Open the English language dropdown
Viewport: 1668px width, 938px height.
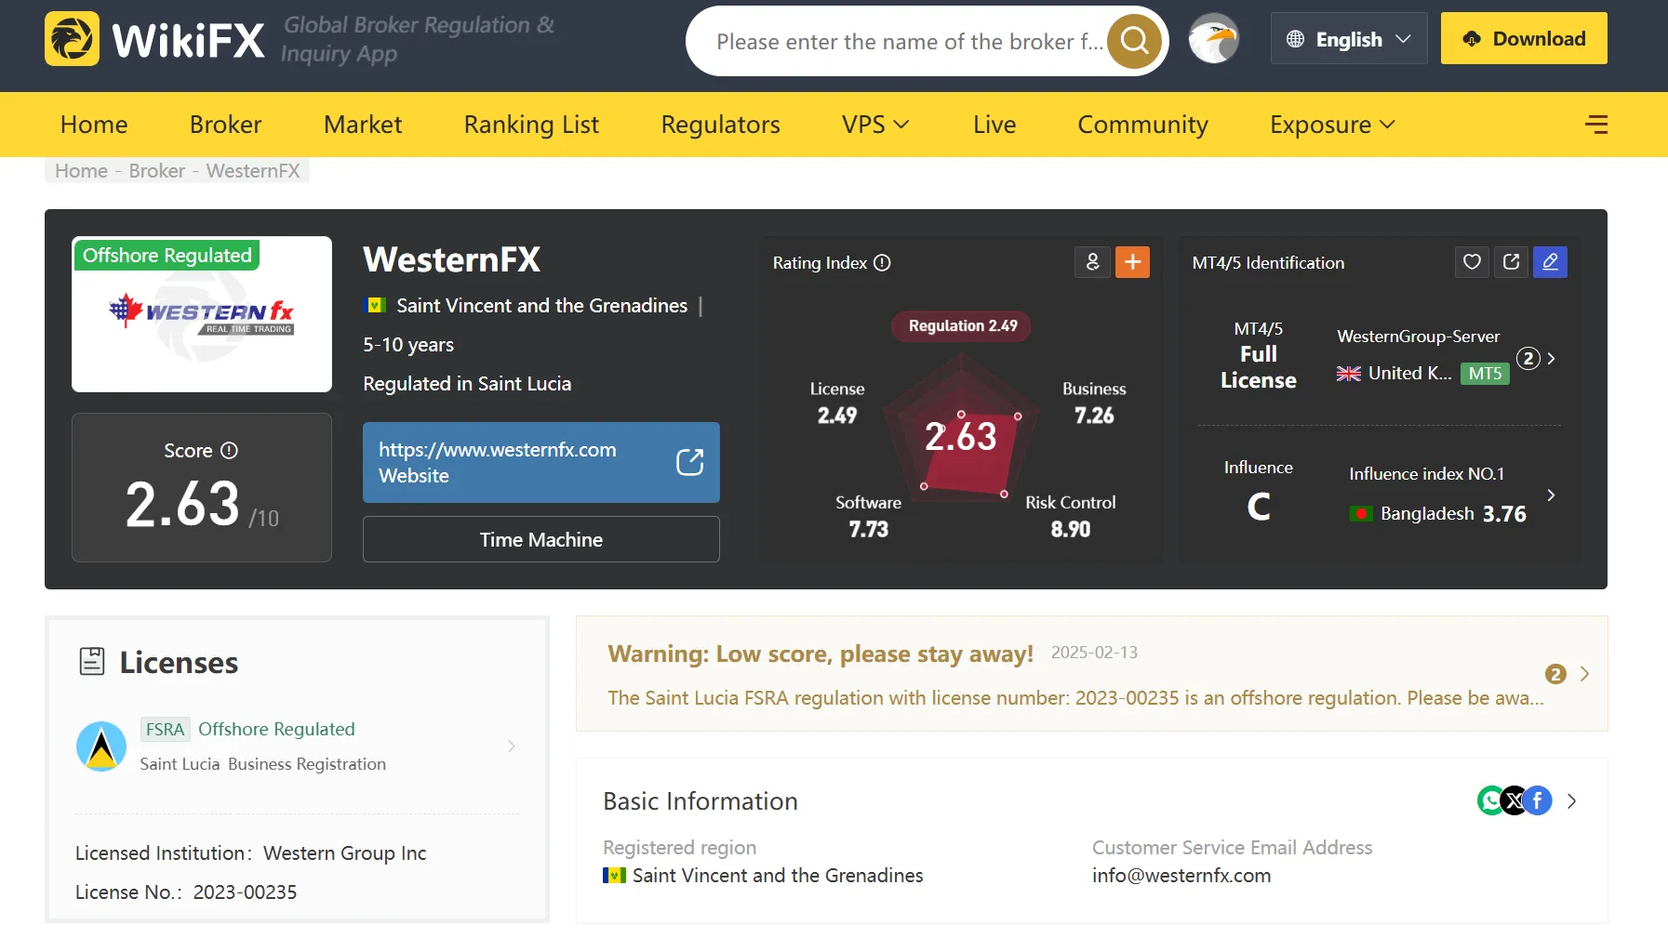click(1349, 39)
